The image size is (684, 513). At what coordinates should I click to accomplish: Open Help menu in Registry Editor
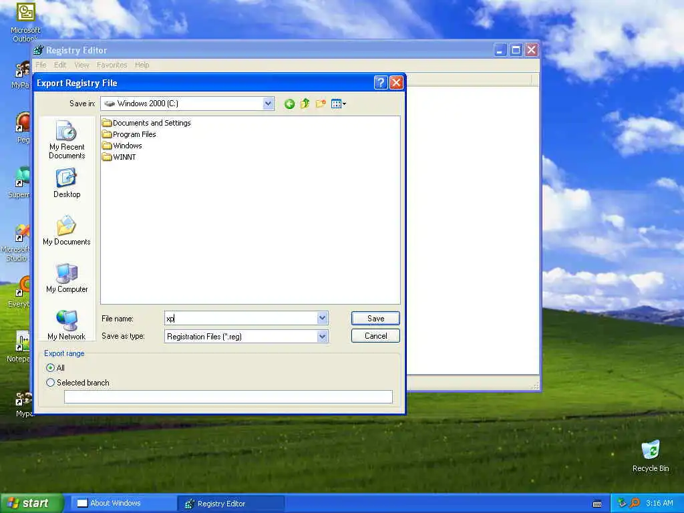[142, 65]
